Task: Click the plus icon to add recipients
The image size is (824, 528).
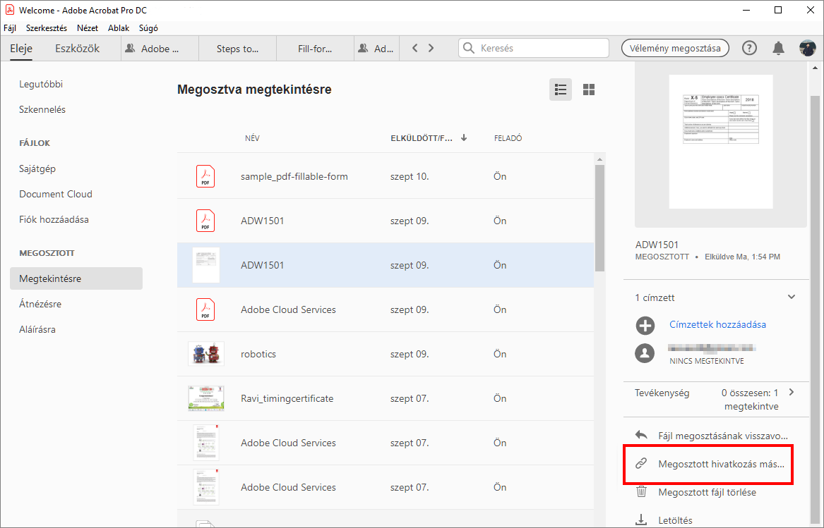Action: [645, 325]
